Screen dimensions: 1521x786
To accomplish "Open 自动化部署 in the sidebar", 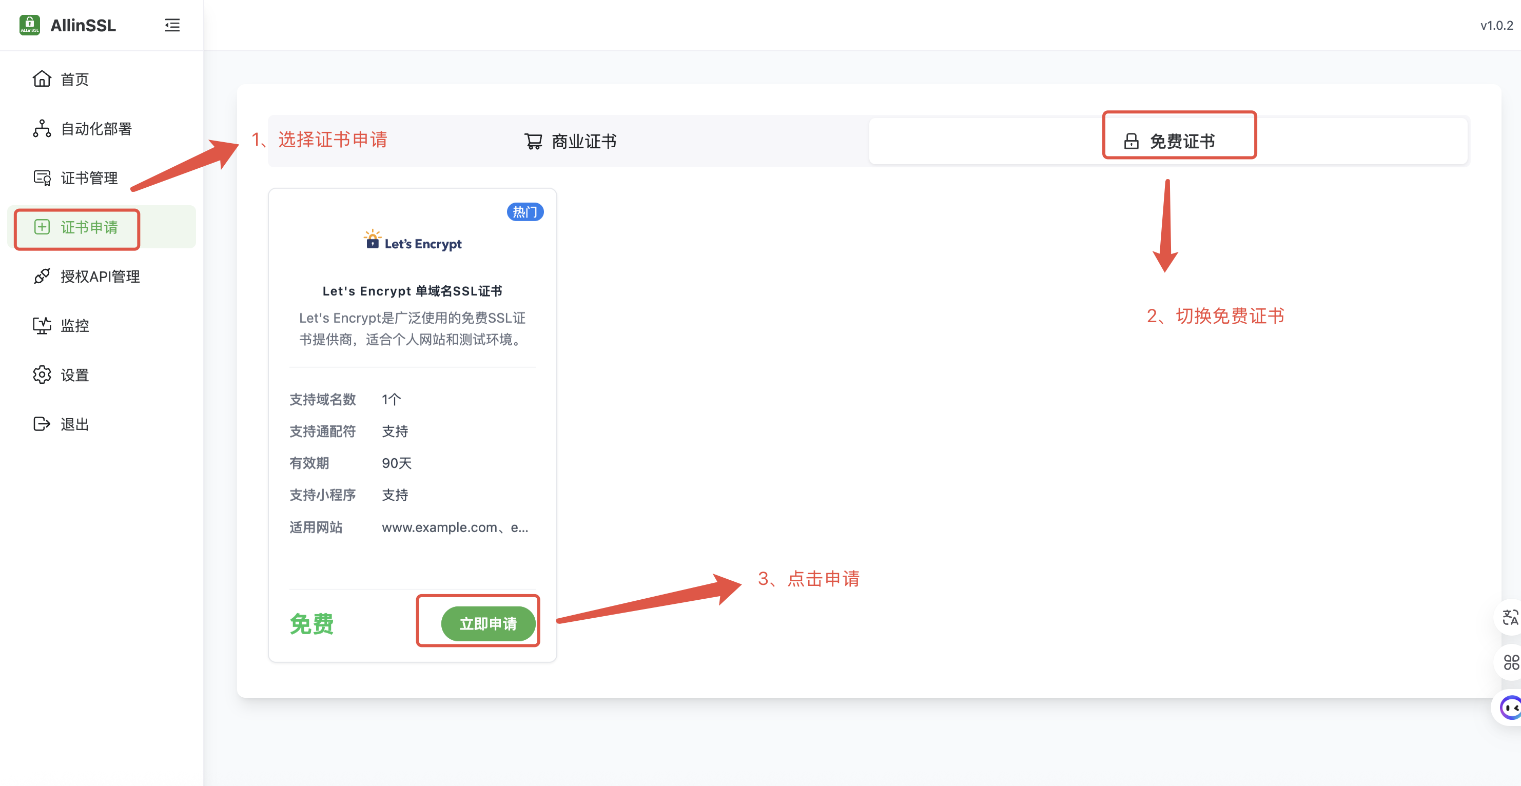I will [95, 129].
